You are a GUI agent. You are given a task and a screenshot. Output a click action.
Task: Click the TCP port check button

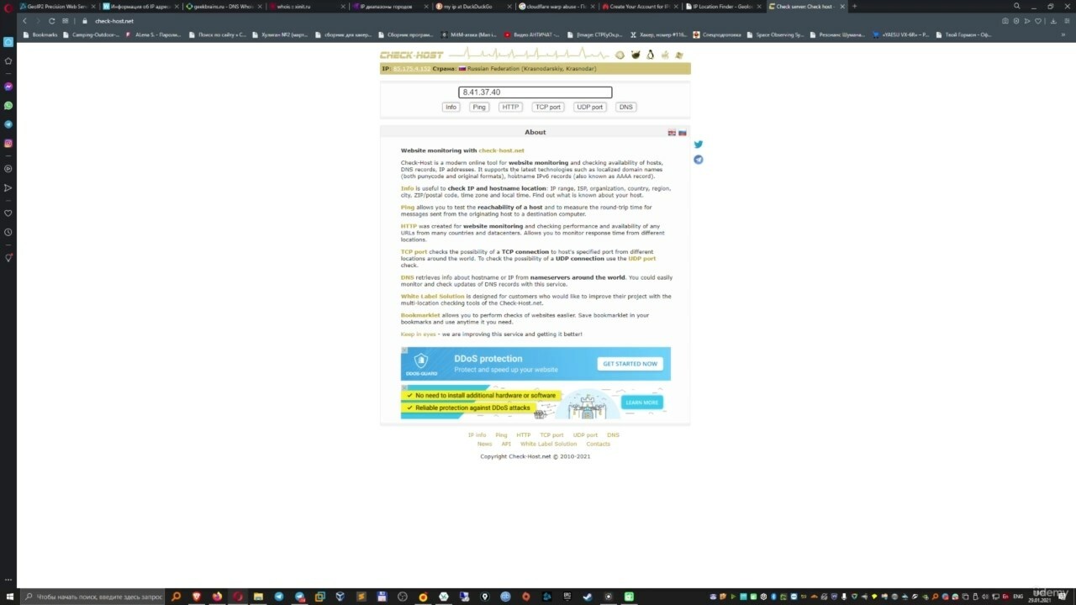548,107
